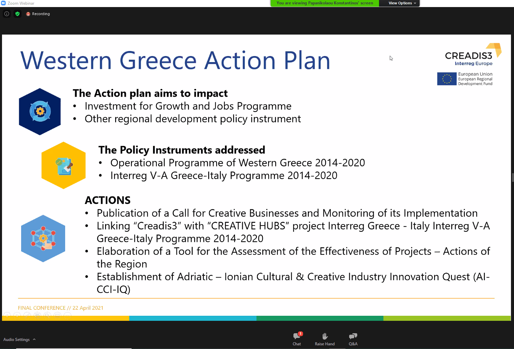Click the magnifier zoom icon on slide
Image resolution: width=514 pixels, height=349 pixels.
click(48, 315)
